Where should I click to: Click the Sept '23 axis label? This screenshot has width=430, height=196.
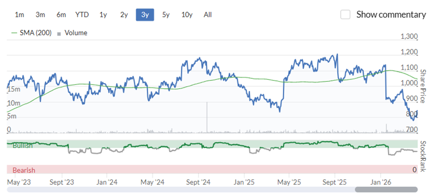62,182
